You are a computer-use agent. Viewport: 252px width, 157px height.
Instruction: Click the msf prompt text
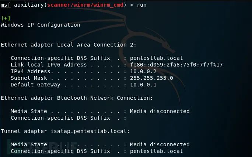click(6, 5)
